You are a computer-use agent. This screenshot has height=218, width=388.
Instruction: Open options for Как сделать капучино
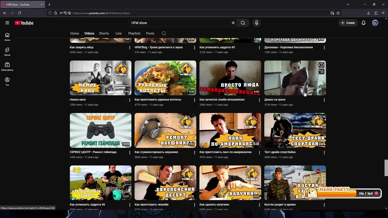[x=259, y=205]
